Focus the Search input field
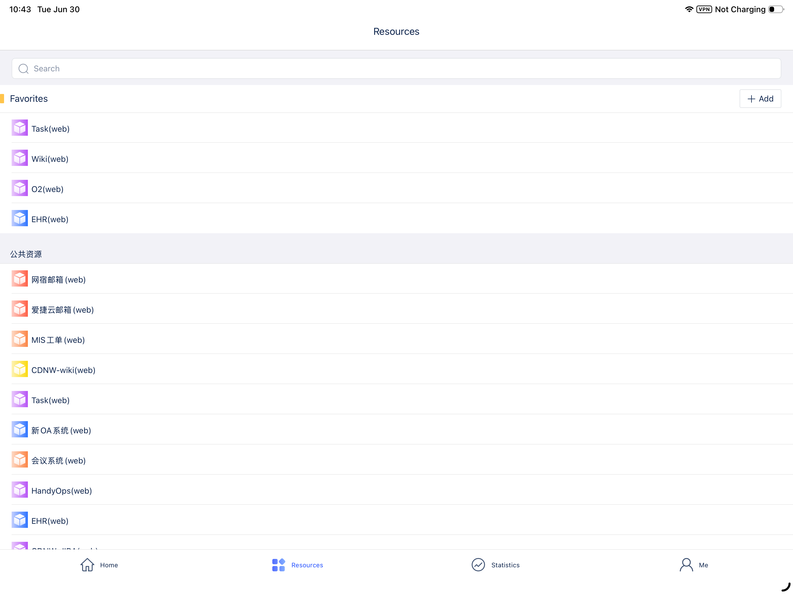This screenshot has width=793, height=594. (x=396, y=68)
